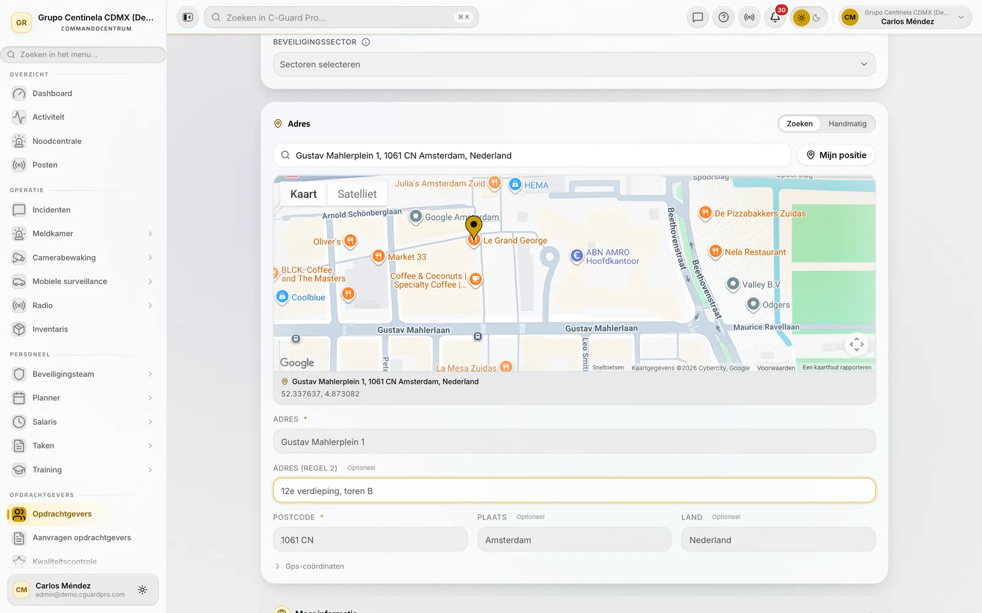Open Sectoren selecteren dropdown
This screenshot has width=982, height=613.
click(574, 64)
